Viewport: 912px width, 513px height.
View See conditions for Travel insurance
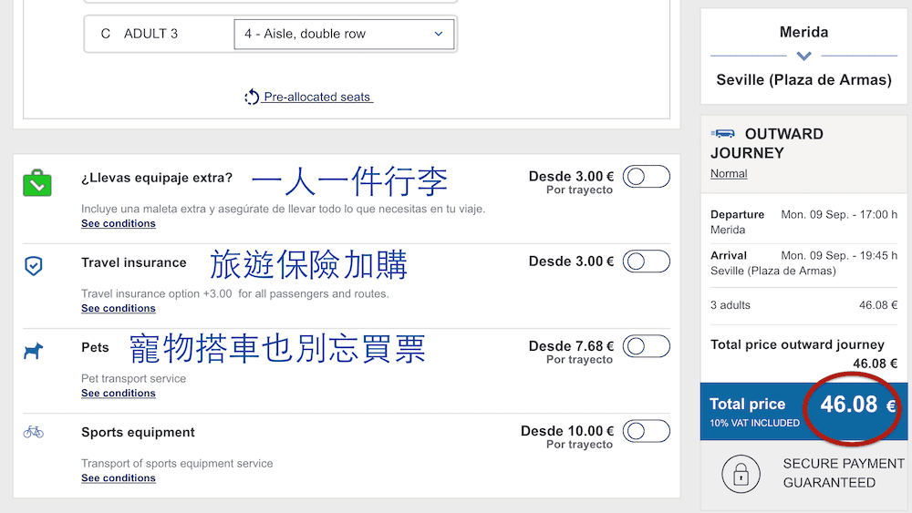[119, 308]
